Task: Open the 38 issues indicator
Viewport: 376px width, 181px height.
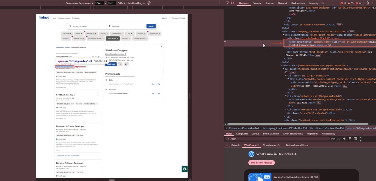Action: [x=358, y=3]
